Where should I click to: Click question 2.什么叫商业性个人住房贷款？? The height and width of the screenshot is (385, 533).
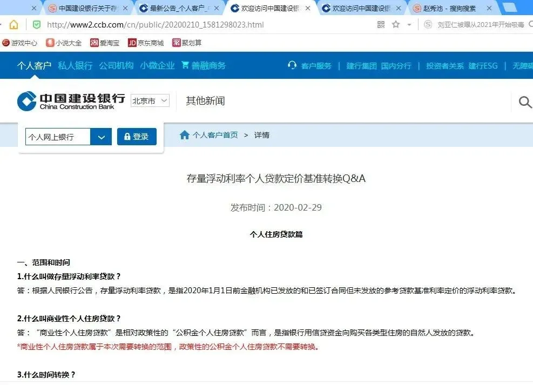(x=69, y=319)
